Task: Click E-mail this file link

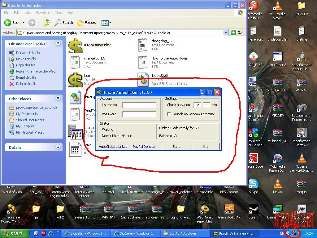Action: 26,77
